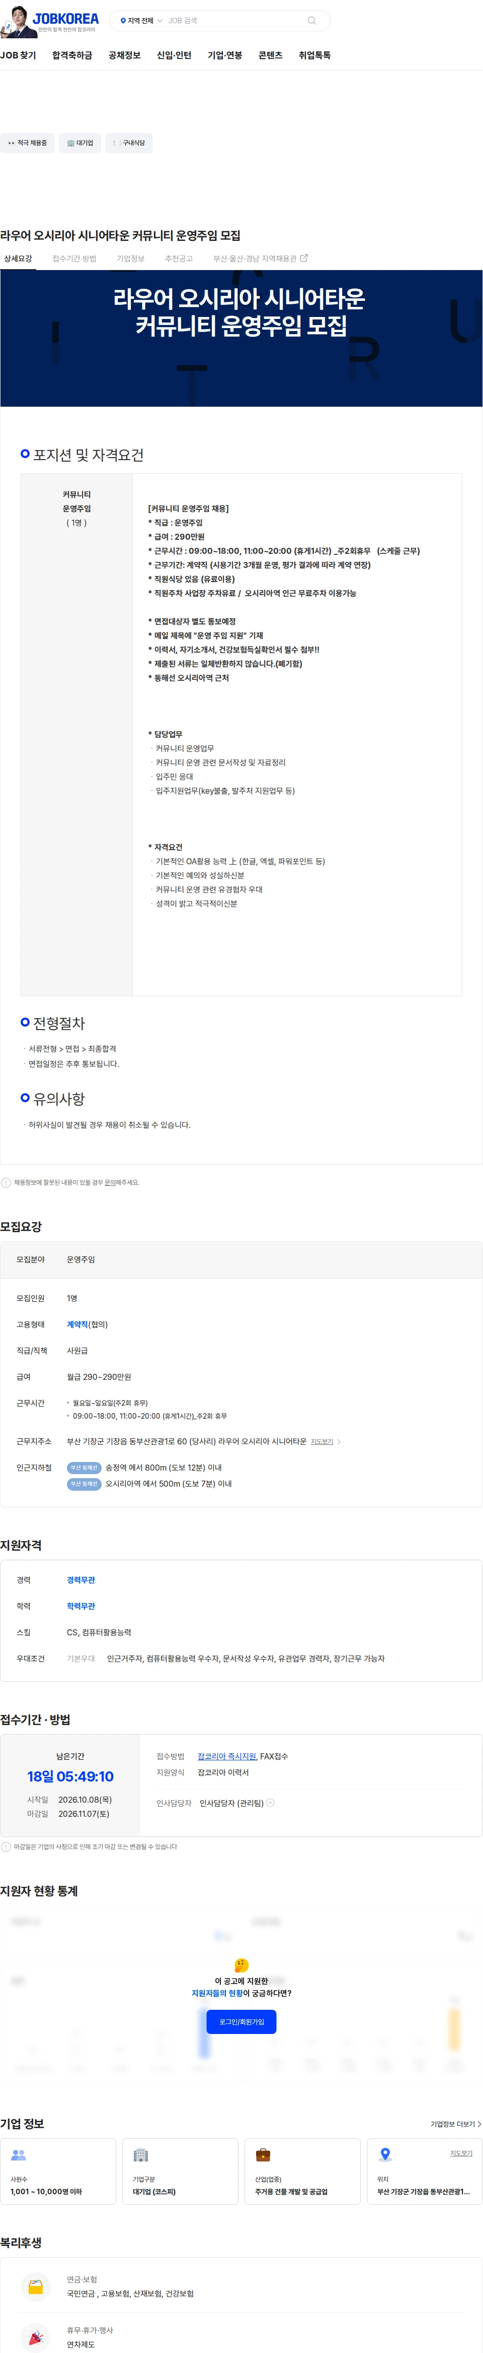Open the 기업·연봉 menu

[225, 56]
